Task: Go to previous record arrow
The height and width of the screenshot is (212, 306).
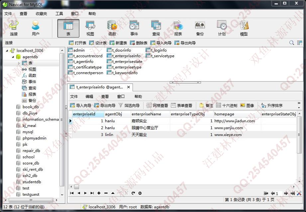Action: 79,193
